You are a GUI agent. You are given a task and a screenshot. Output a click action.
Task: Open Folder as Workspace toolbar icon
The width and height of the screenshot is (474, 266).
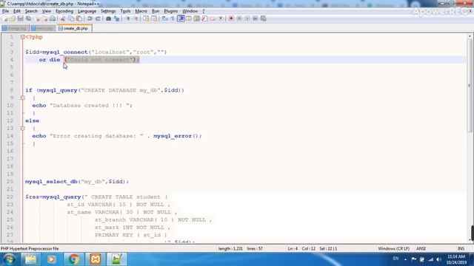(x=213, y=18)
